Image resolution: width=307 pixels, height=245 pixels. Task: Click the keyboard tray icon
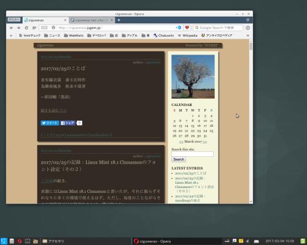coord(256,241)
